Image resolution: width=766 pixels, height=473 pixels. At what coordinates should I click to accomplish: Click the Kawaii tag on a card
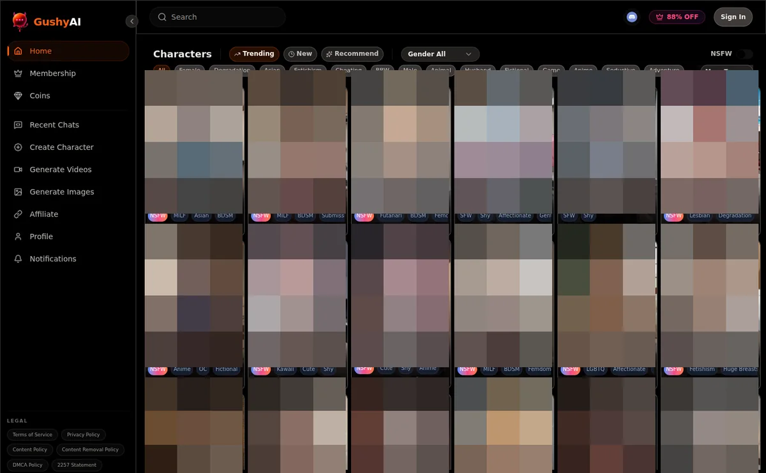(x=285, y=370)
